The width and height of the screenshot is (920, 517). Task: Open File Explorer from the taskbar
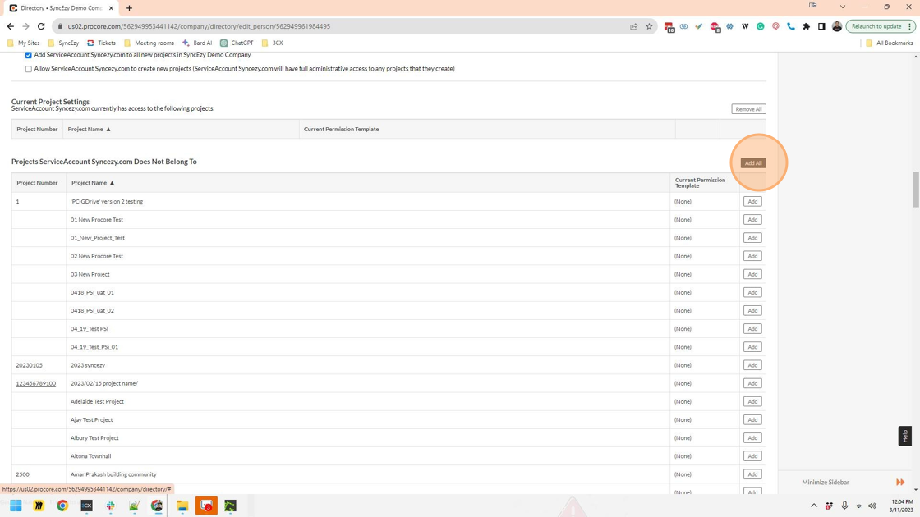pos(182,506)
